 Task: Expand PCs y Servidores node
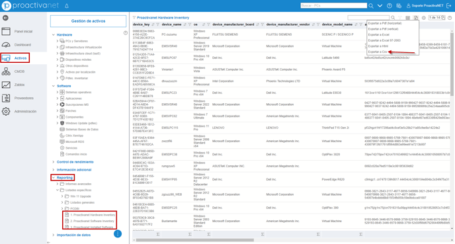coord(58,41)
